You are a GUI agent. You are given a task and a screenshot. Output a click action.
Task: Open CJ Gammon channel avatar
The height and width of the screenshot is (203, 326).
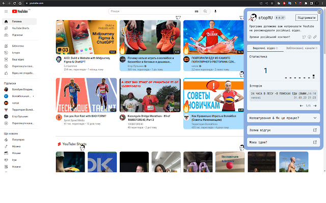pyautogui.click(x=59, y=59)
